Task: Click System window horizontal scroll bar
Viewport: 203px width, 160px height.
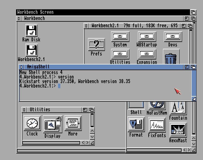Action: [154, 150]
